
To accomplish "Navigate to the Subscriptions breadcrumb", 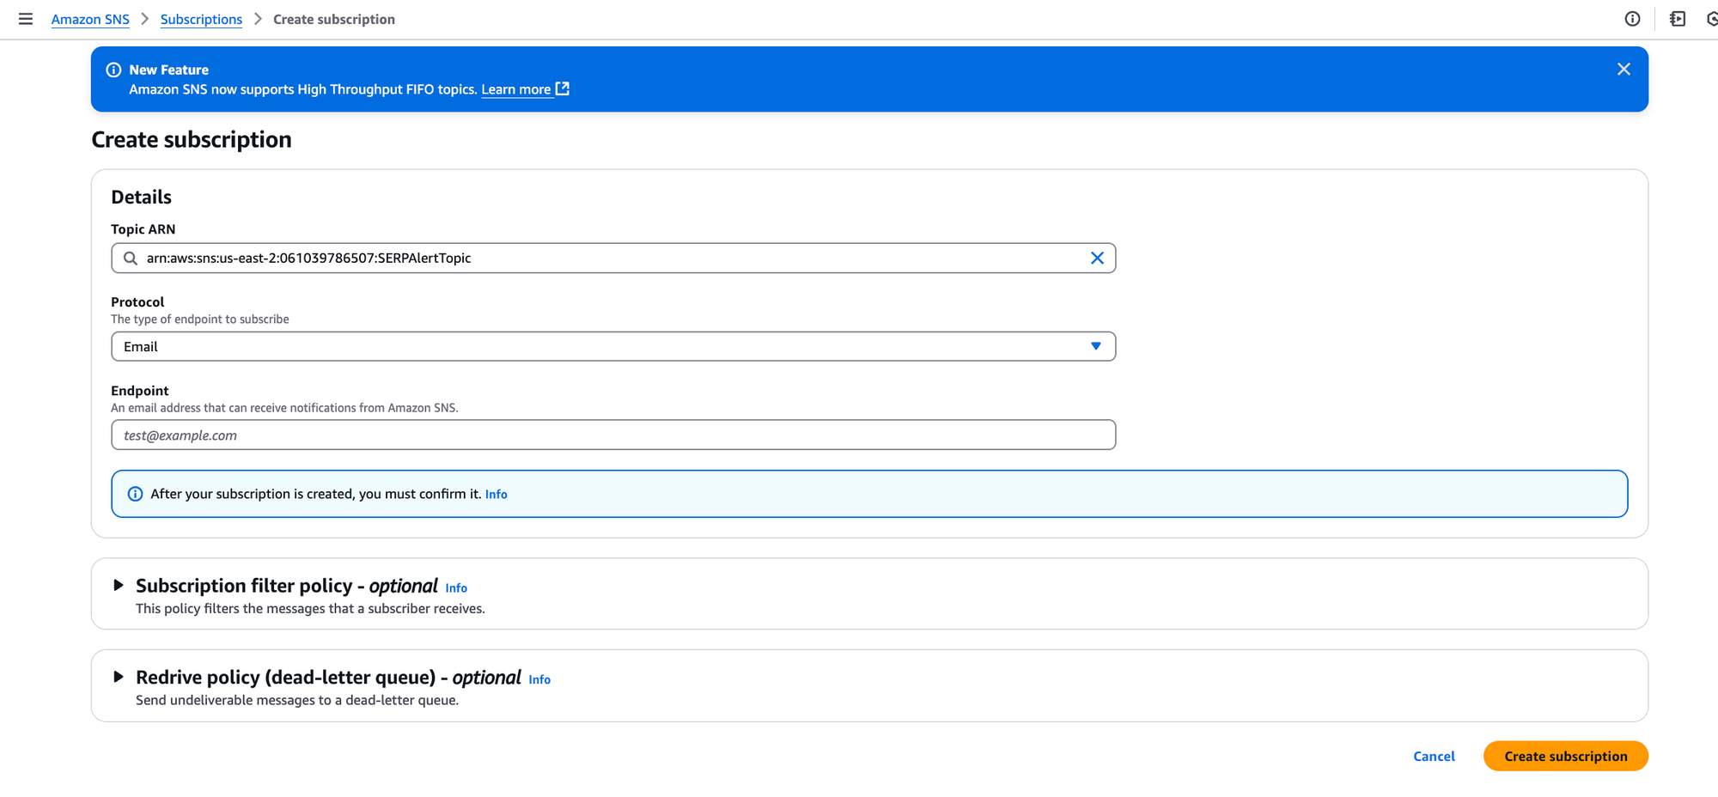I will (x=201, y=19).
